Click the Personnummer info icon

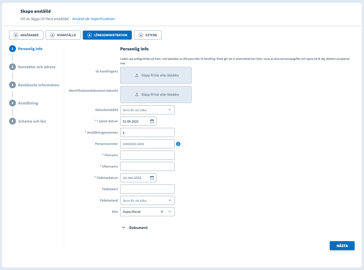tap(178, 144)
